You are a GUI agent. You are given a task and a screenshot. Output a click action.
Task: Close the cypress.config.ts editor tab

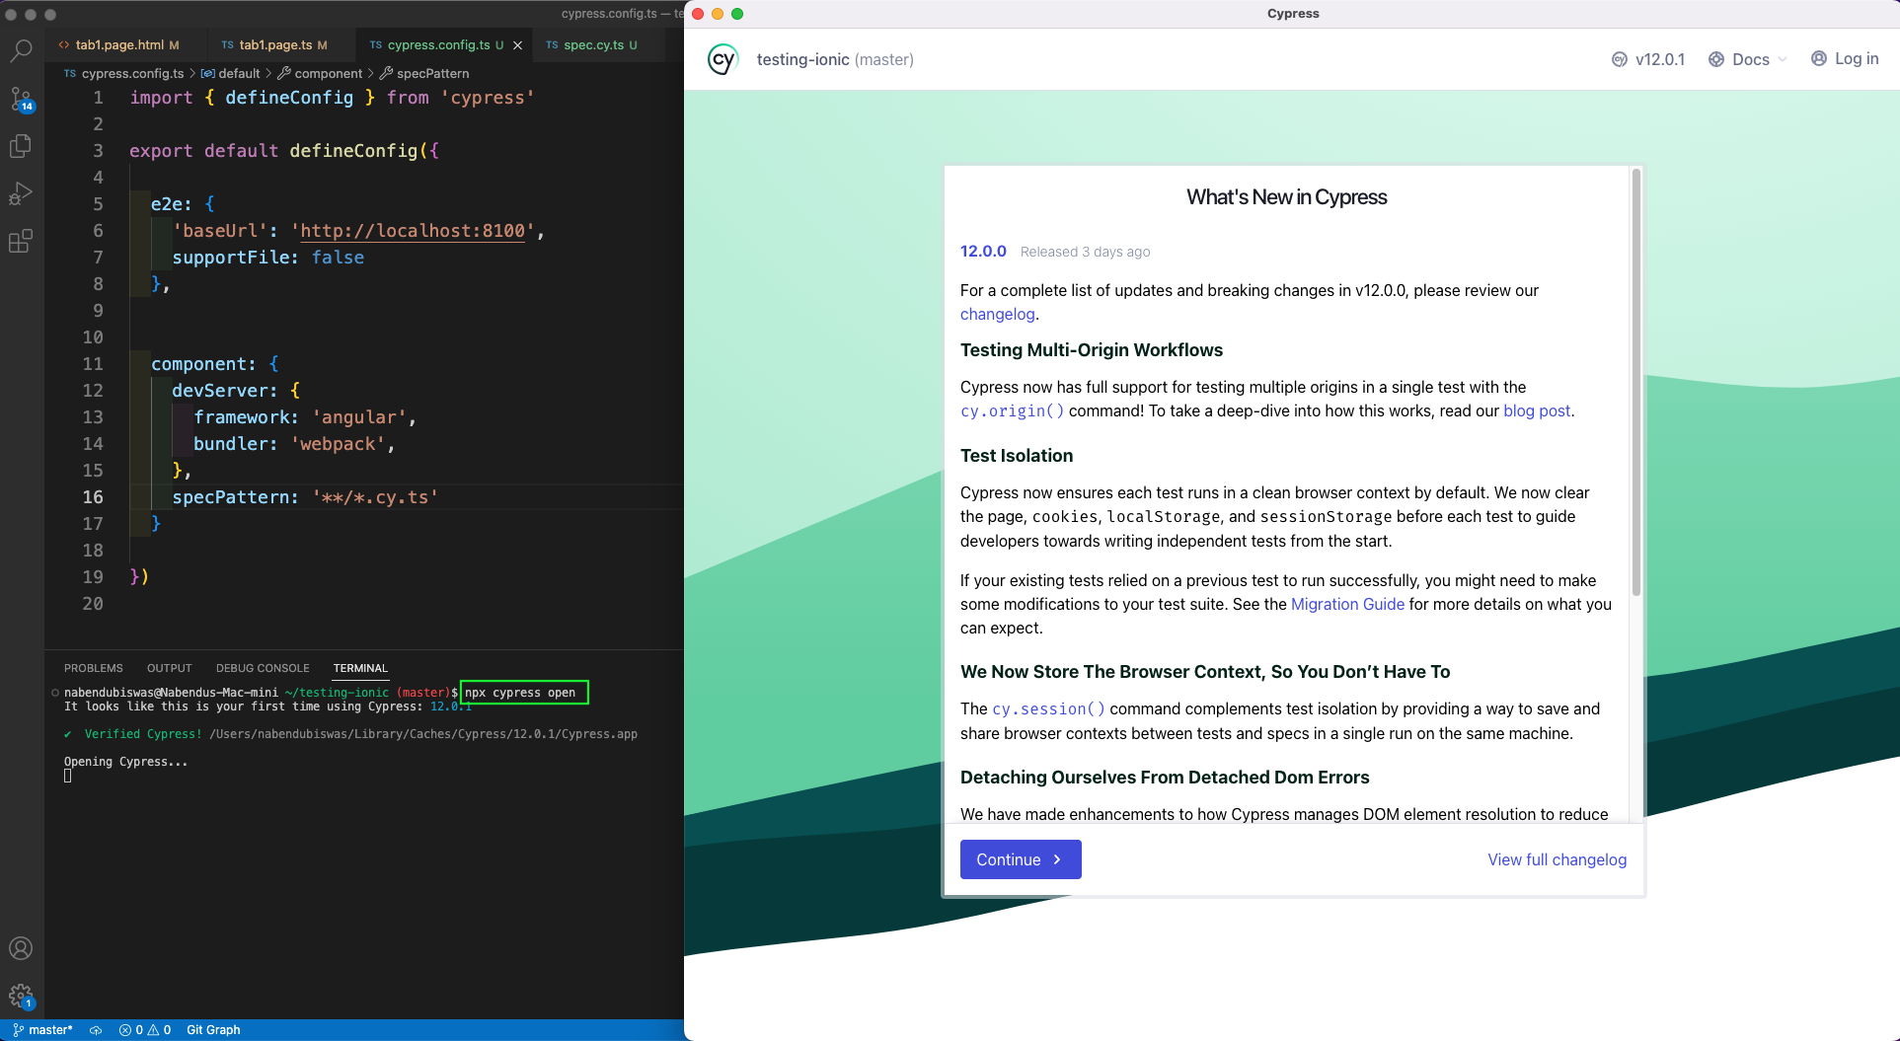[517, 45]
